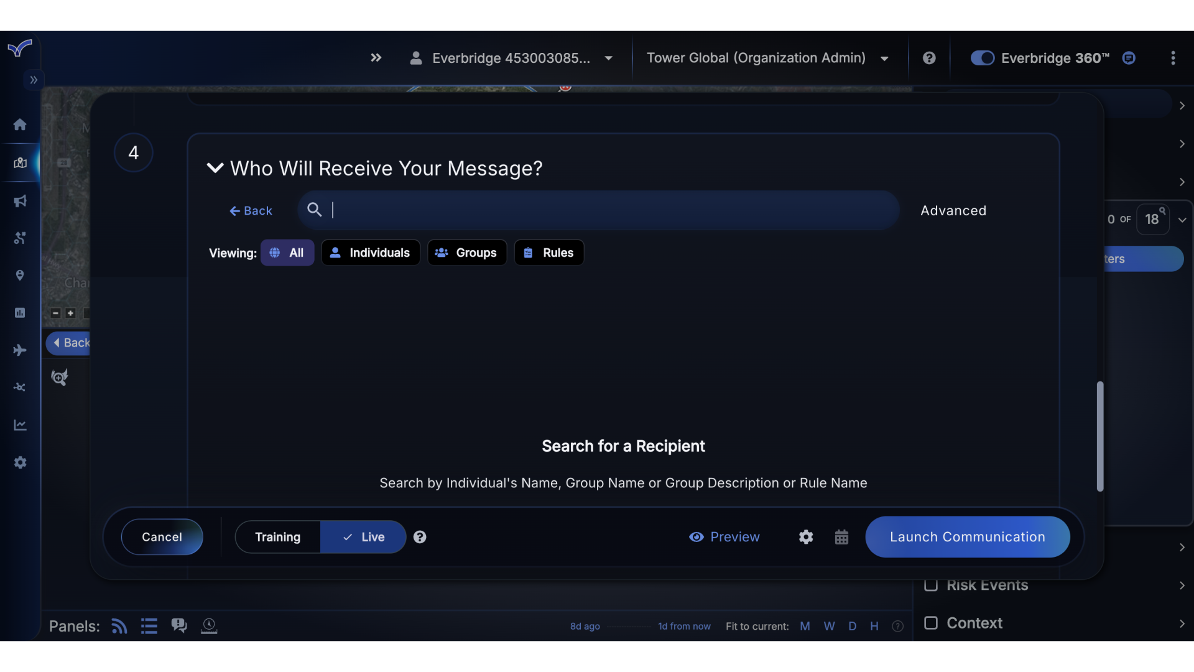This screenshot has width=1194, height=672.
Task: Click the location pin icon in sidebar
Action: coord(20,276)
